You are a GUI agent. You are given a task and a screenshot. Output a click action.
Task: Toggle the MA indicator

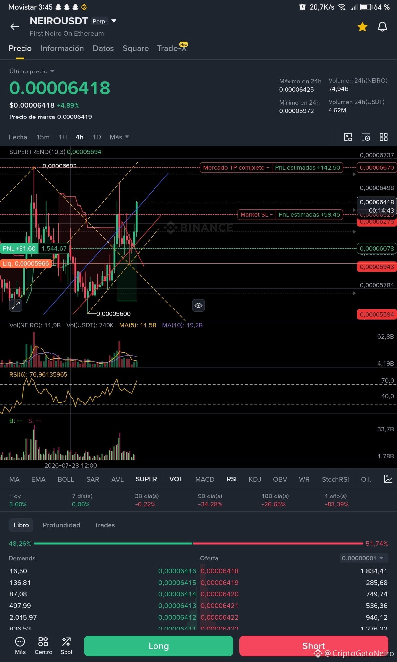click(x=14, y=479)
